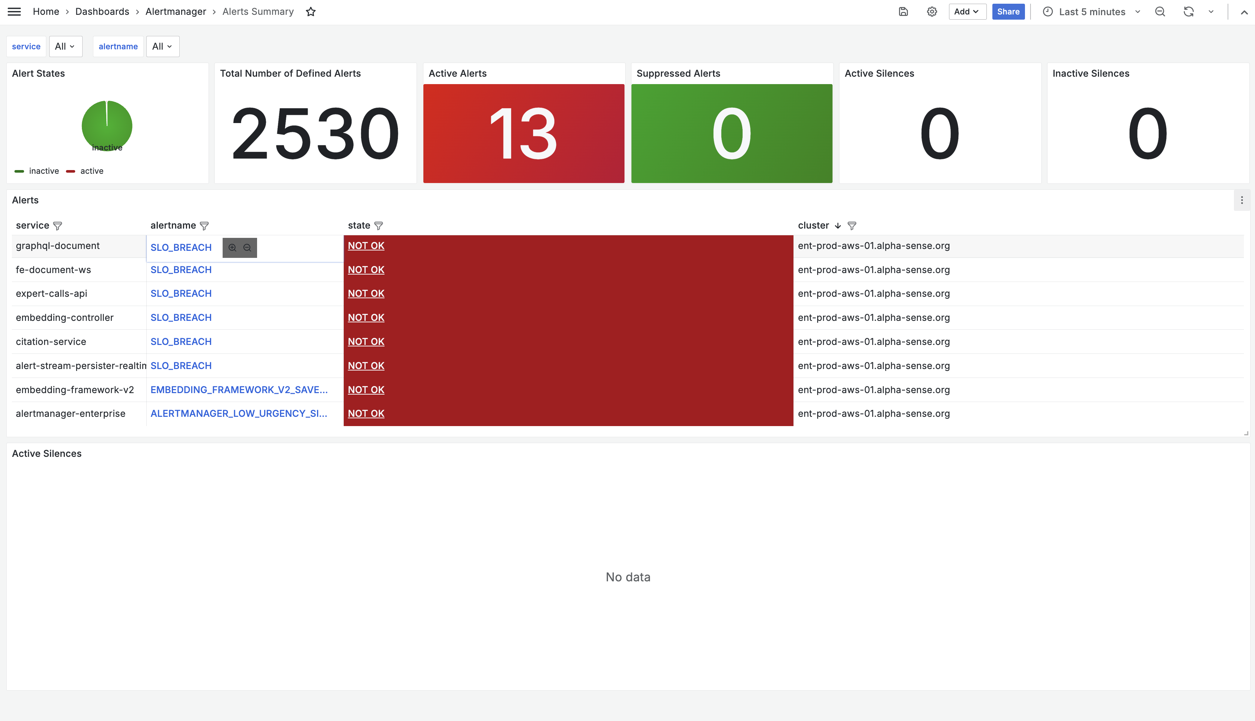Go to Dashboards breadcrumb
Viewport: 1255px width, 721px height.
102,11
